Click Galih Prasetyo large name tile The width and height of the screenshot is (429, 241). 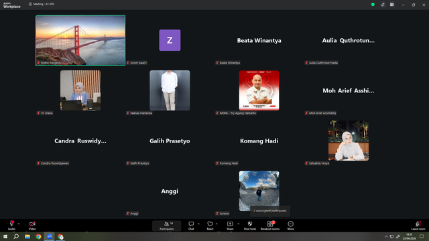[x=170, y=141]
